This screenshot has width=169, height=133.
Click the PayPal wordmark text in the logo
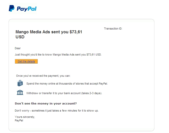coord(27,9)
